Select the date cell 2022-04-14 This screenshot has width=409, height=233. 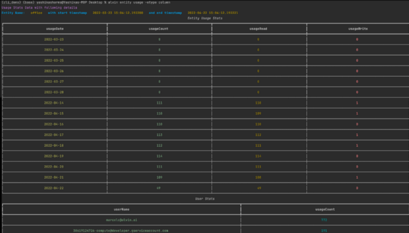click(54, 103)
